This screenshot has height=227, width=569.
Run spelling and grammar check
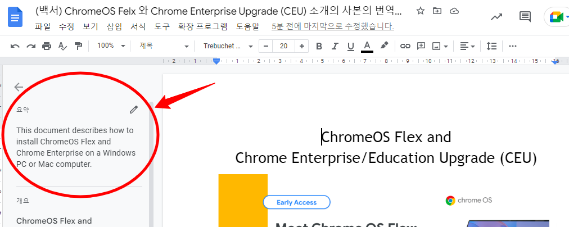pyautogui.click(x=63, y=46)
